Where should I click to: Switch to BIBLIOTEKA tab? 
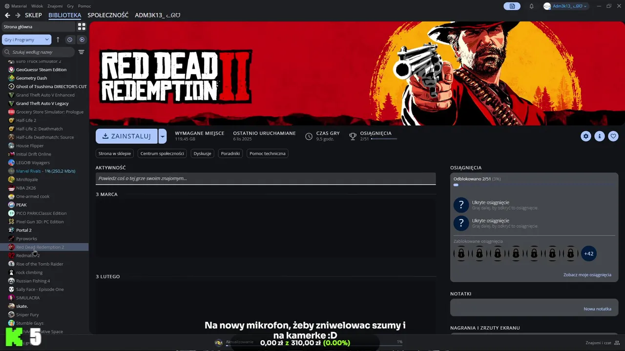pyautogui.click(x=65, y=15)
